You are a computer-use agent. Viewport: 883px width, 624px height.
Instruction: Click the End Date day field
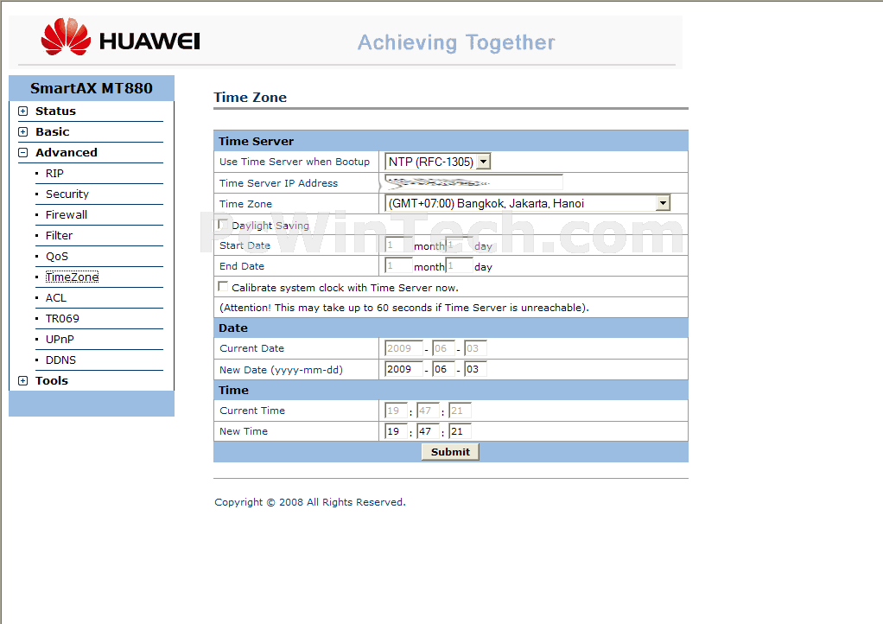pyautogui.click(x=460, y=266)
